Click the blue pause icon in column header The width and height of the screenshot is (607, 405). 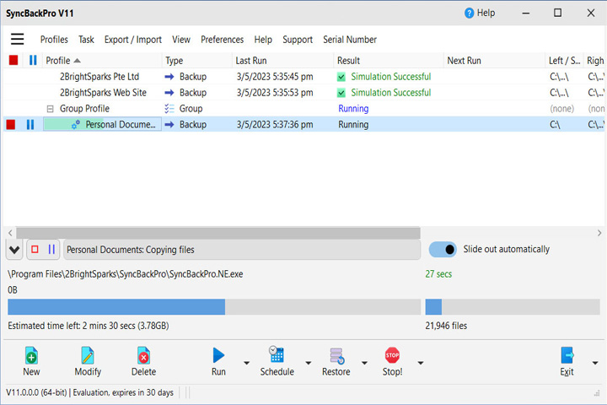click(x=33, y=60)
